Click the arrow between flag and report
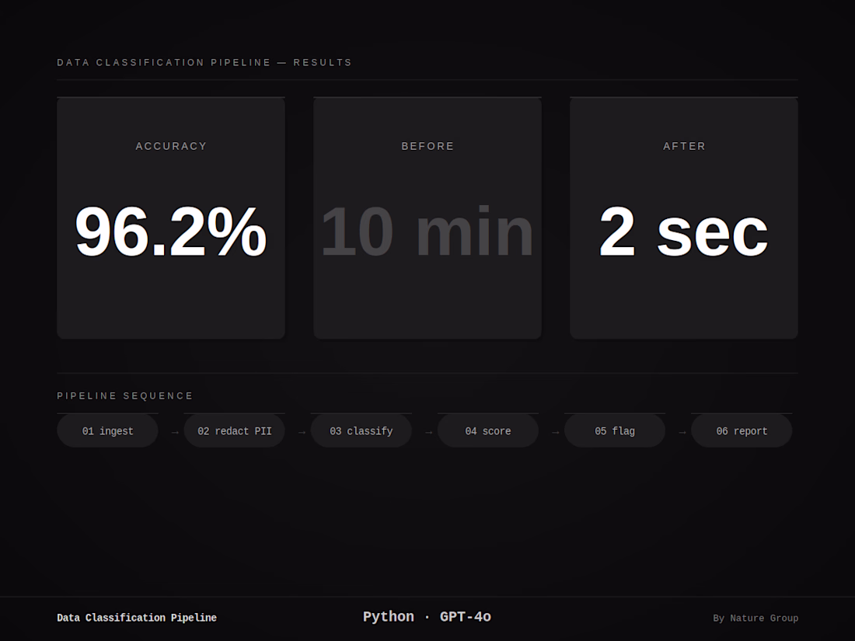 pyautogui.click(x=682, y=432)
